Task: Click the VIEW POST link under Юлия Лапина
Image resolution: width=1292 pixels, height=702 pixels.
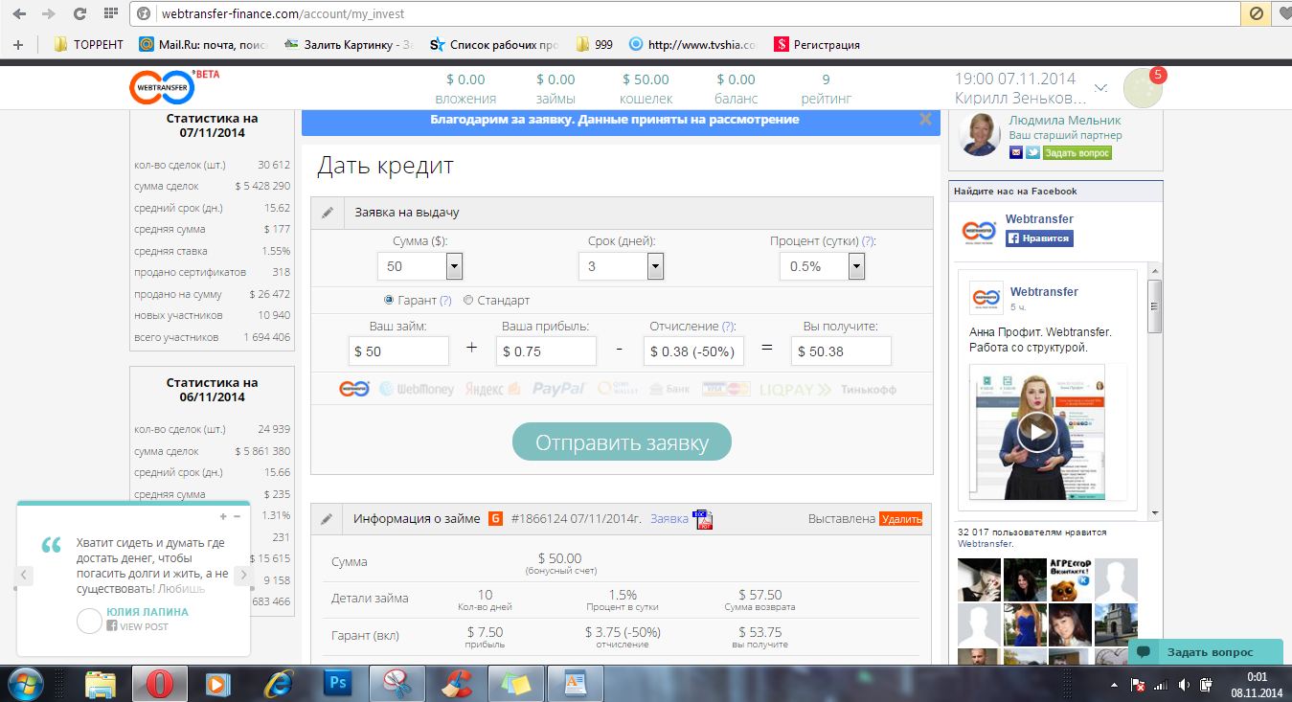Action: (x=137, y=626)
